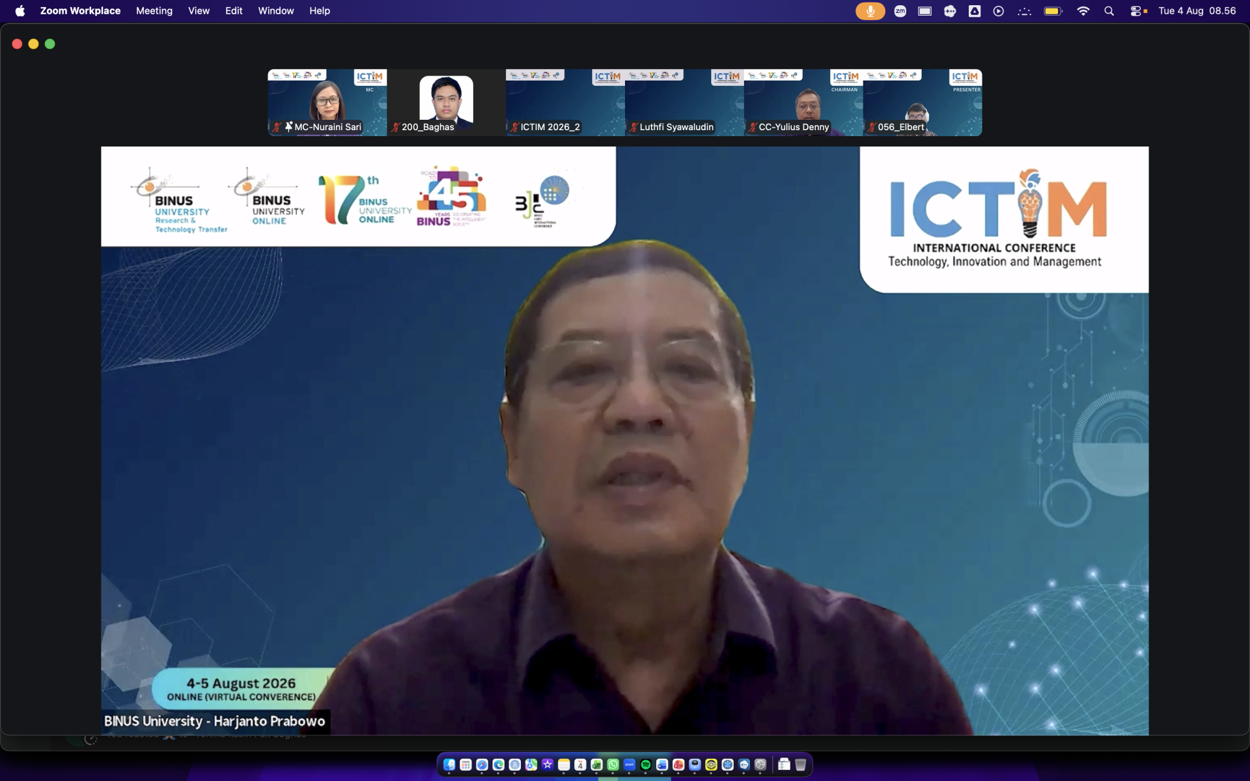Open the Window menu
Image resolution: width=1250 pixels, height=781 pixels.
click(x=276, y=11)
